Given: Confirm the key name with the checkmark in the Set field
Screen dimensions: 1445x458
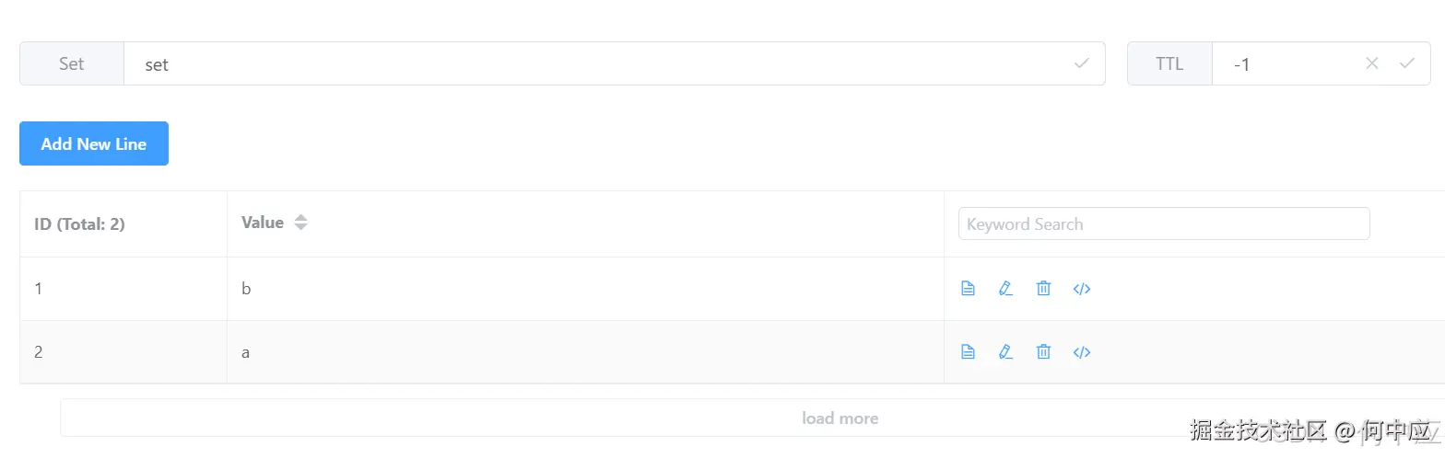Looking at the screenshot, I should click(1082, 63).
